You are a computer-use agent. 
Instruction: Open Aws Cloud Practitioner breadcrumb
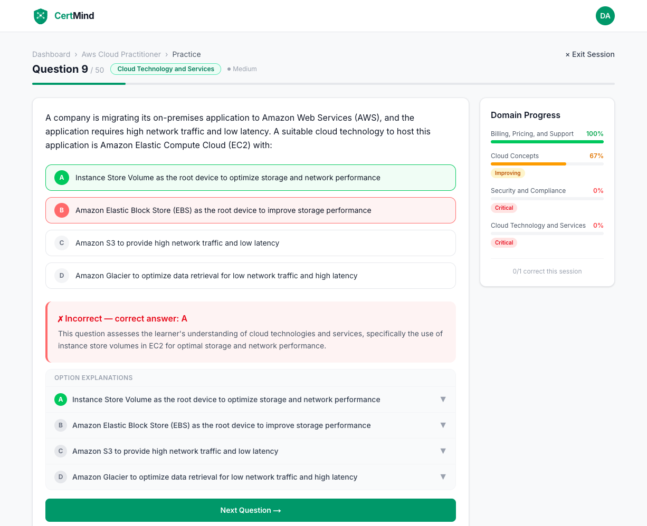point(121,54)
